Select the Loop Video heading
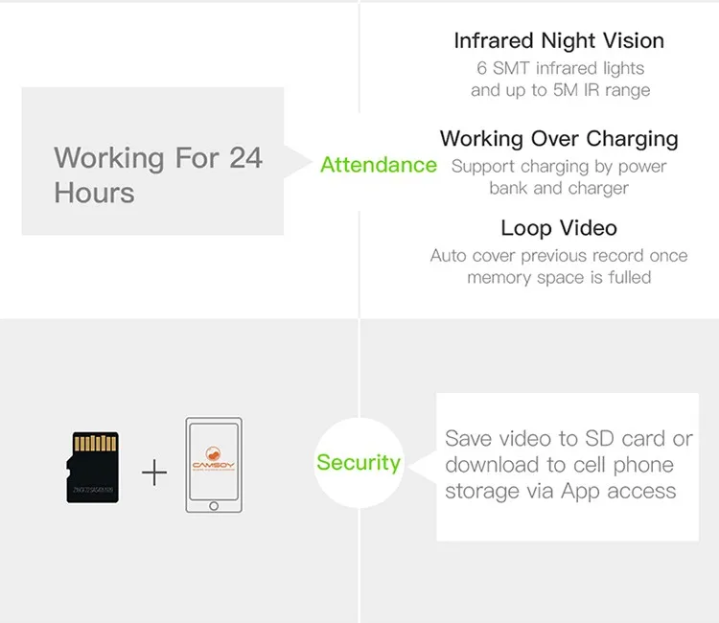 tap(559, 228)
